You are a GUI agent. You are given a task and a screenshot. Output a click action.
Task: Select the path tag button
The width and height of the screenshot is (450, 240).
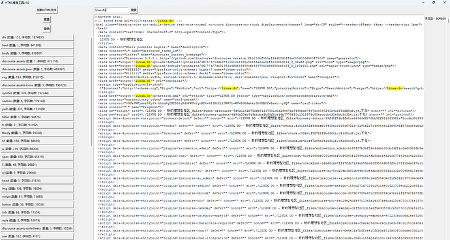pos(37,109)
